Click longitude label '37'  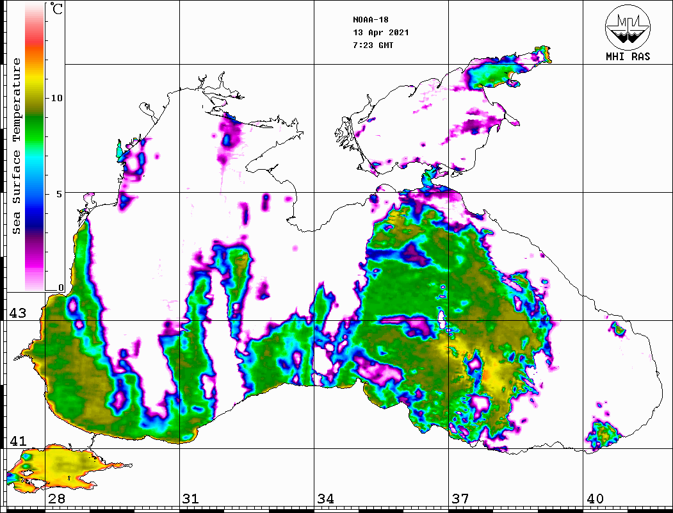(460, 498)
